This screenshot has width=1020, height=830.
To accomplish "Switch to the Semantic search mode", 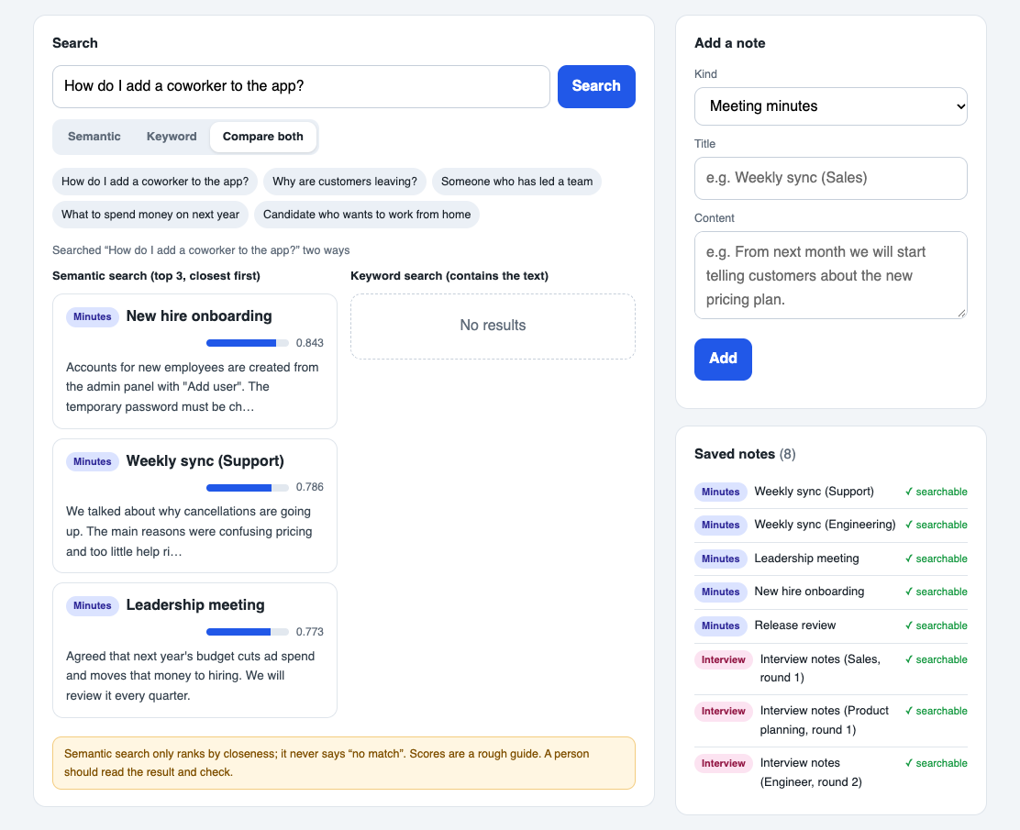I will (x=94, y=137).
